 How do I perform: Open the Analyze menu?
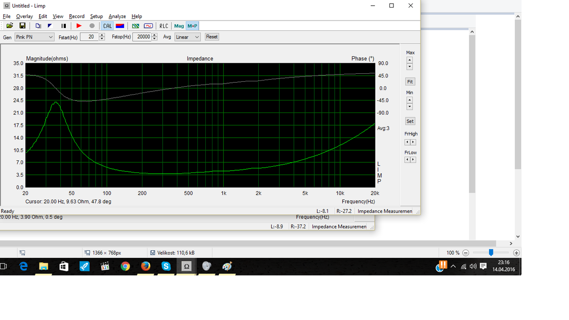117,16
